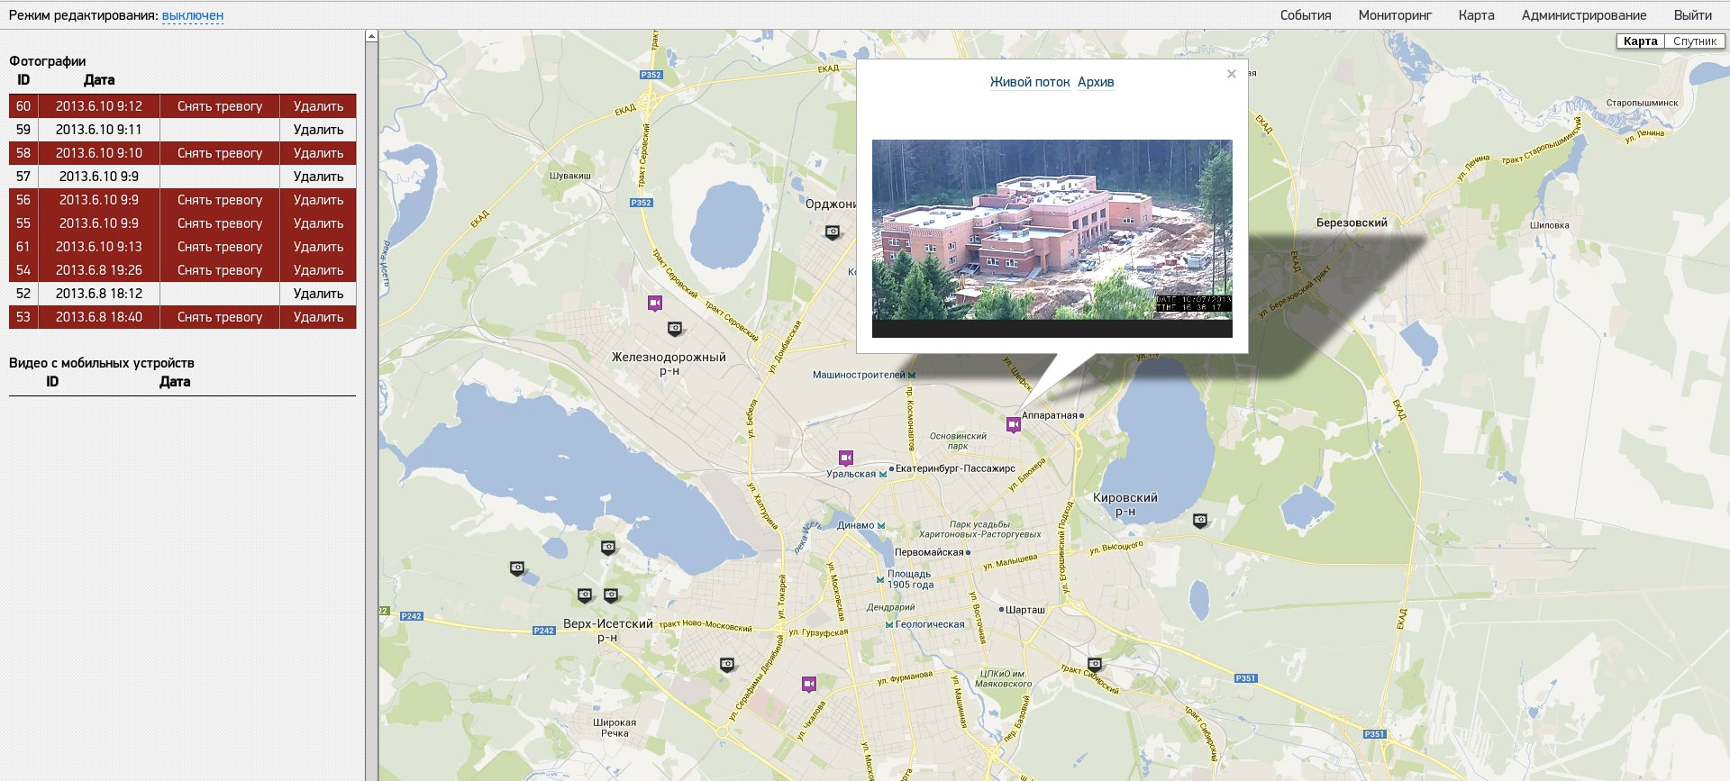Click Видео с мобильных устройств heading
1730x781 pixels.
pyautogui.click(x=102, y=363)
